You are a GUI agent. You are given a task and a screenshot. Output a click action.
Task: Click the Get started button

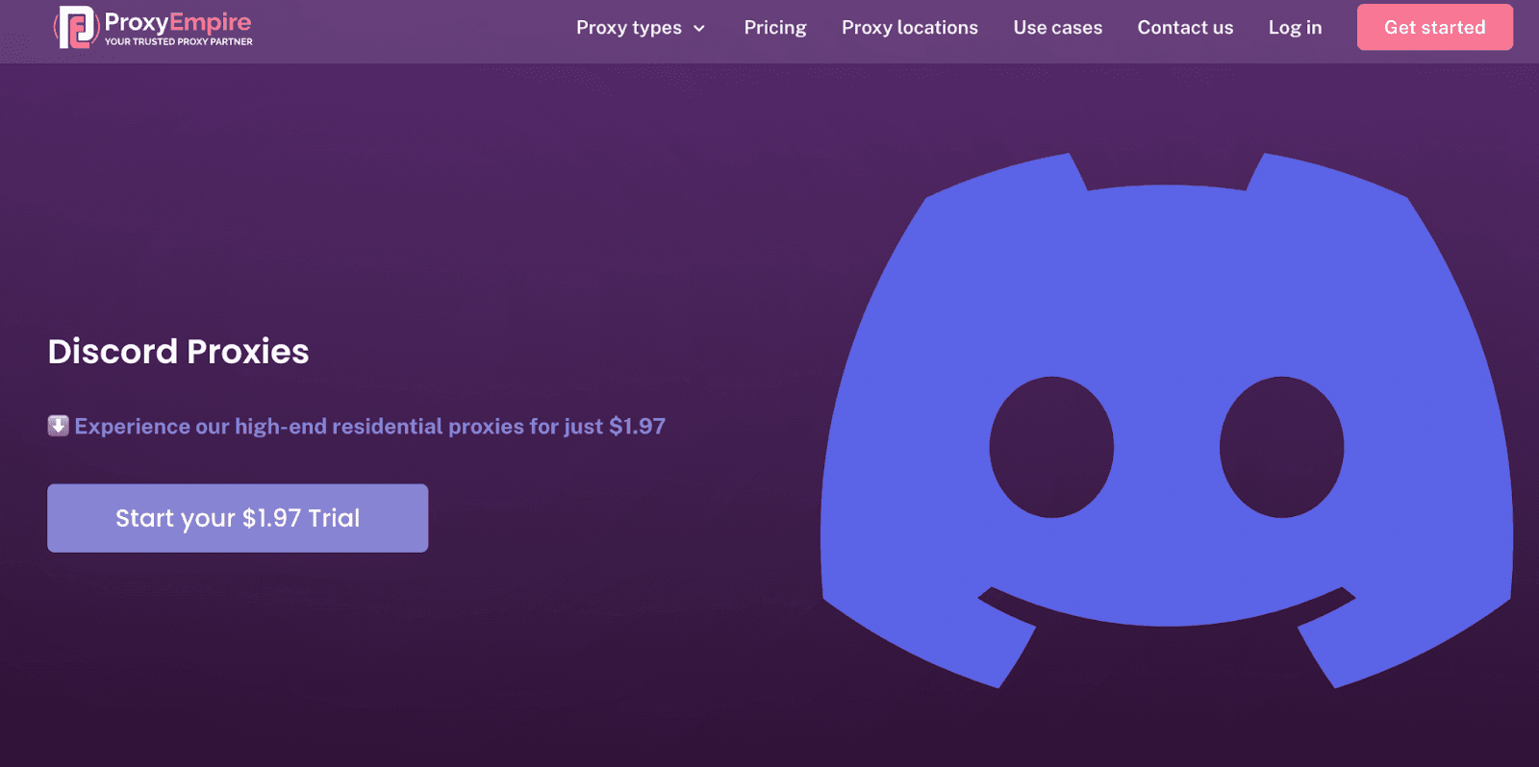point(1434,27)
